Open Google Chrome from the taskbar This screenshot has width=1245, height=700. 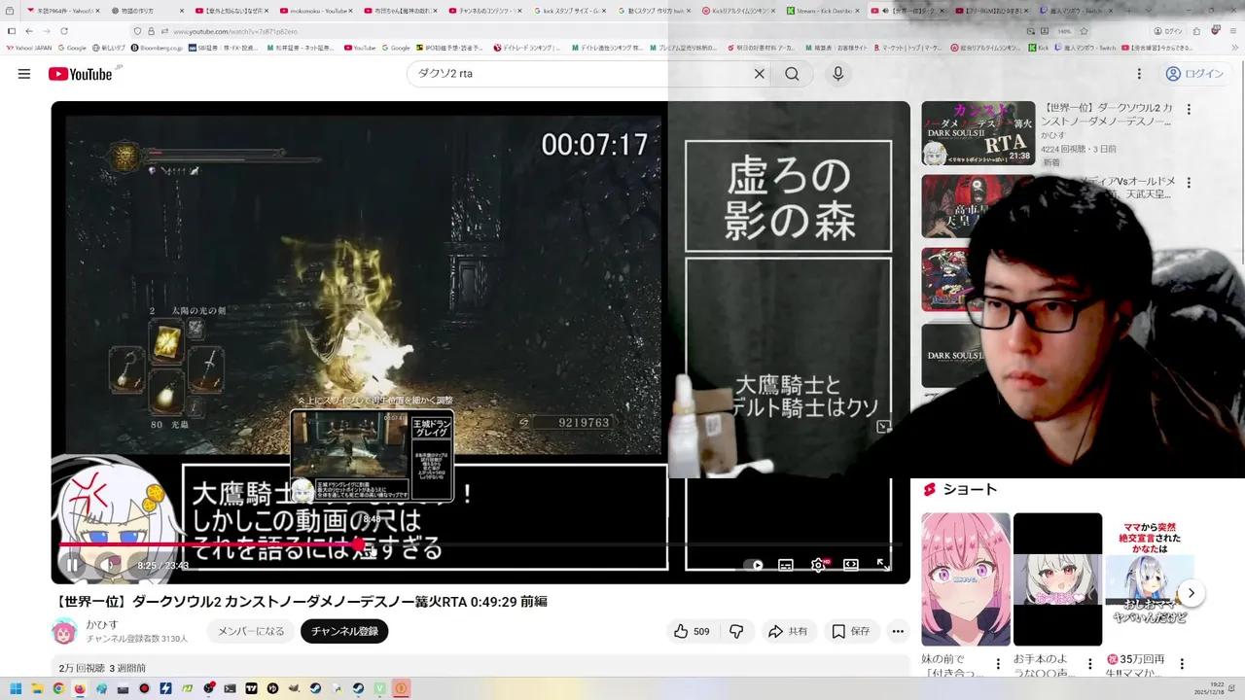pos(58,688)
